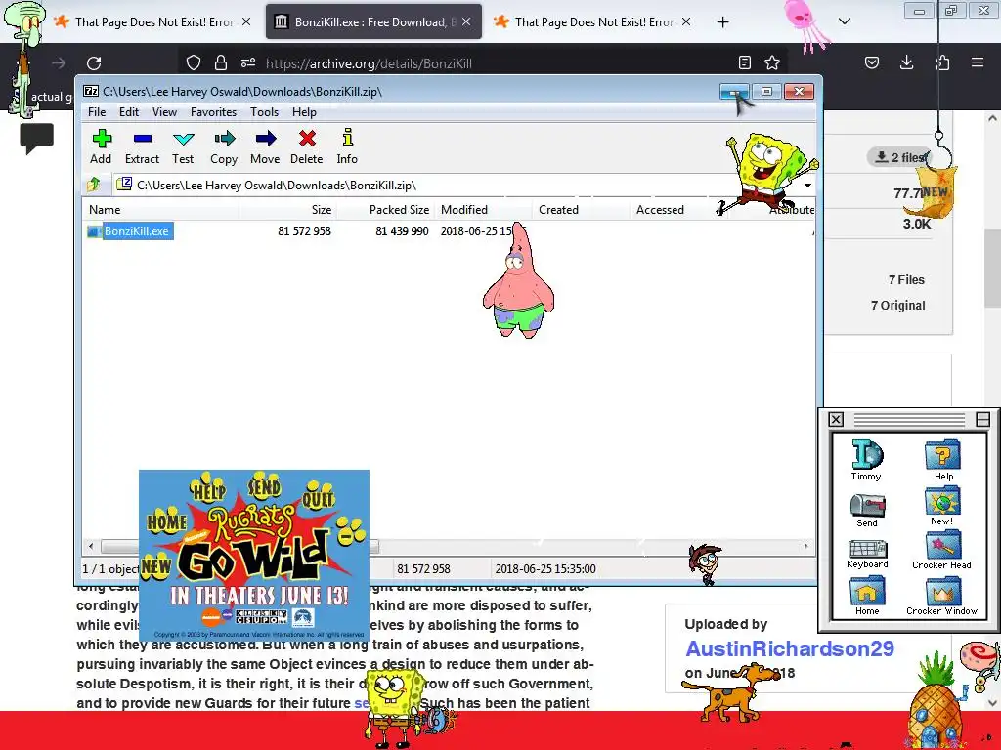The height and width of the screenshot is (750, 1001).
Task: Open the File menu in 7-Zip
Action: (x=97, y=112)
